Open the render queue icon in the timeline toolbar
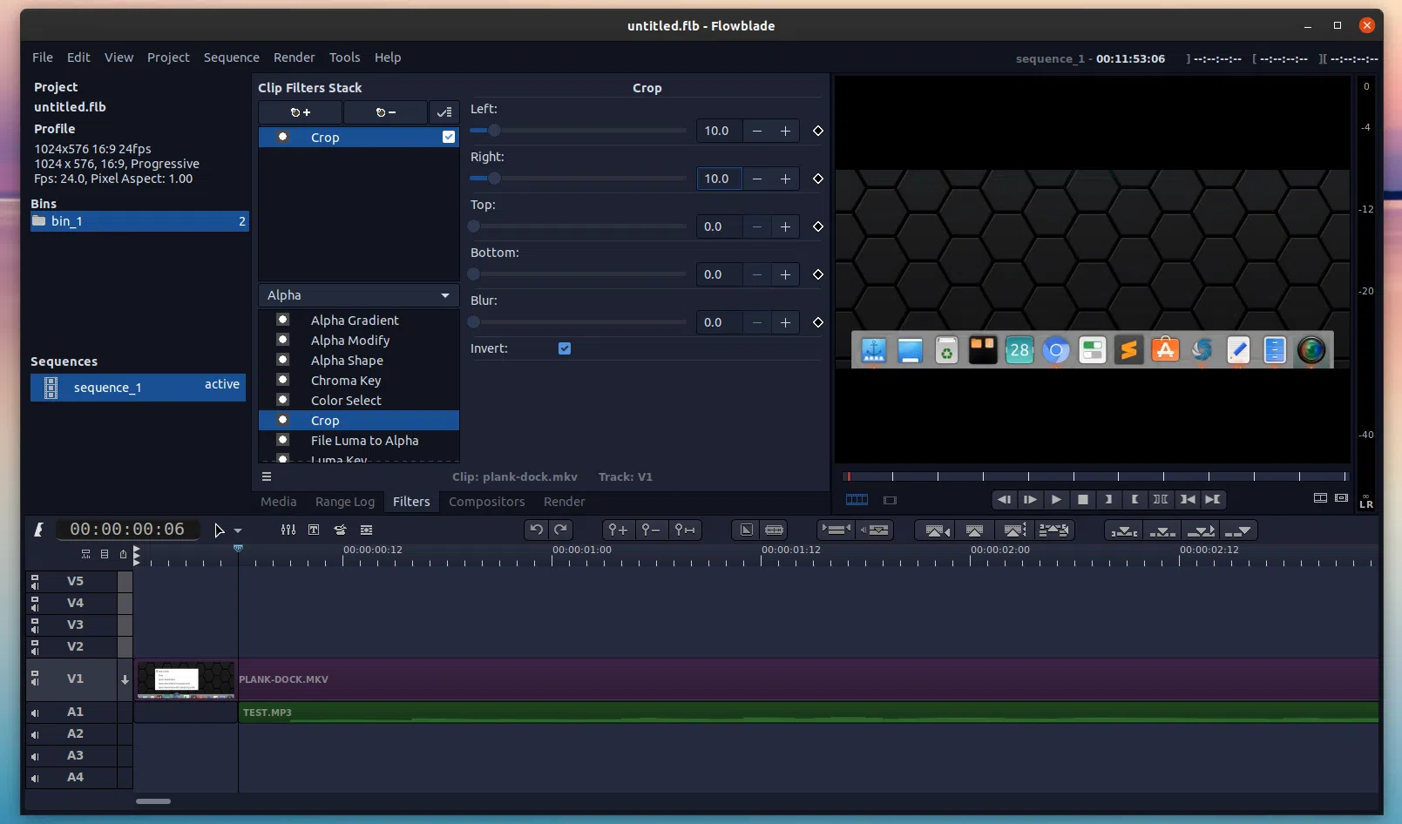Screen dimensions: 1402x824 pos(366,530)
